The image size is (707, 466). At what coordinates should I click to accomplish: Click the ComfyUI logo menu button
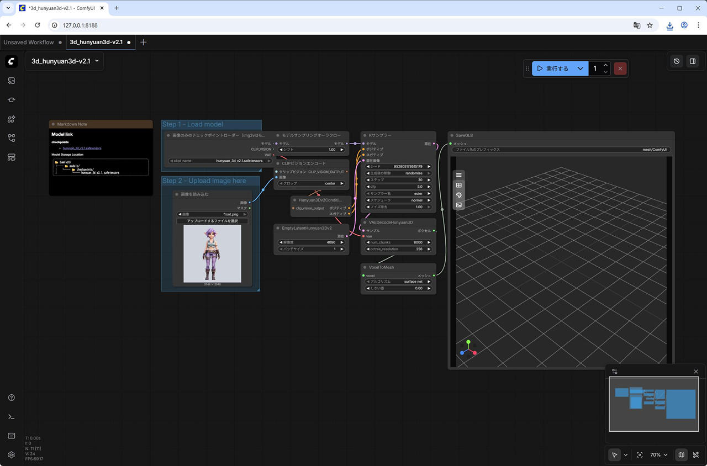point(12,61)
